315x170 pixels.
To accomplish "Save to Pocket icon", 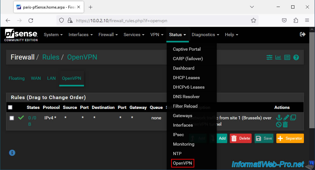I will pos(284,21).
